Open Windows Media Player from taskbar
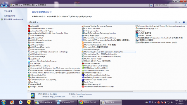Image resolution: width=187 pixels, height=105 pixels. pos(20,102)
